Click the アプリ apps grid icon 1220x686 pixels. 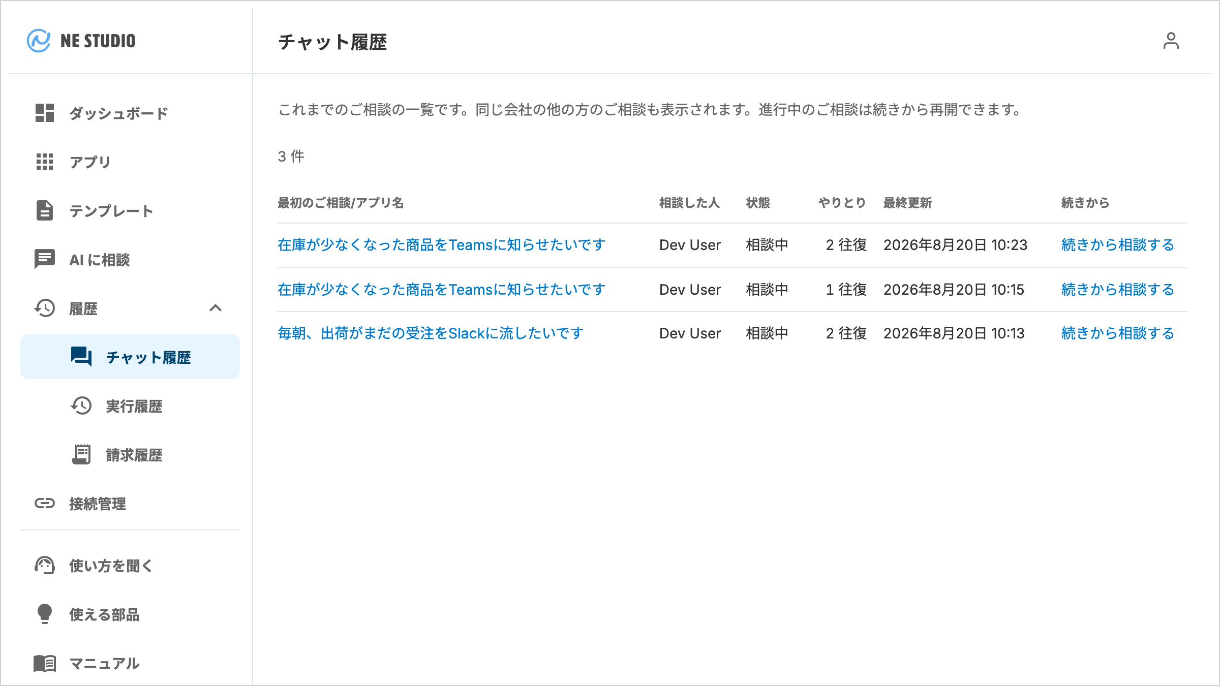click(x=45, y=162)
